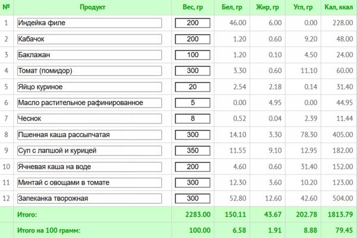Click the weight field in the Кабачок row
357x238 pixels.
click(193, 39)
